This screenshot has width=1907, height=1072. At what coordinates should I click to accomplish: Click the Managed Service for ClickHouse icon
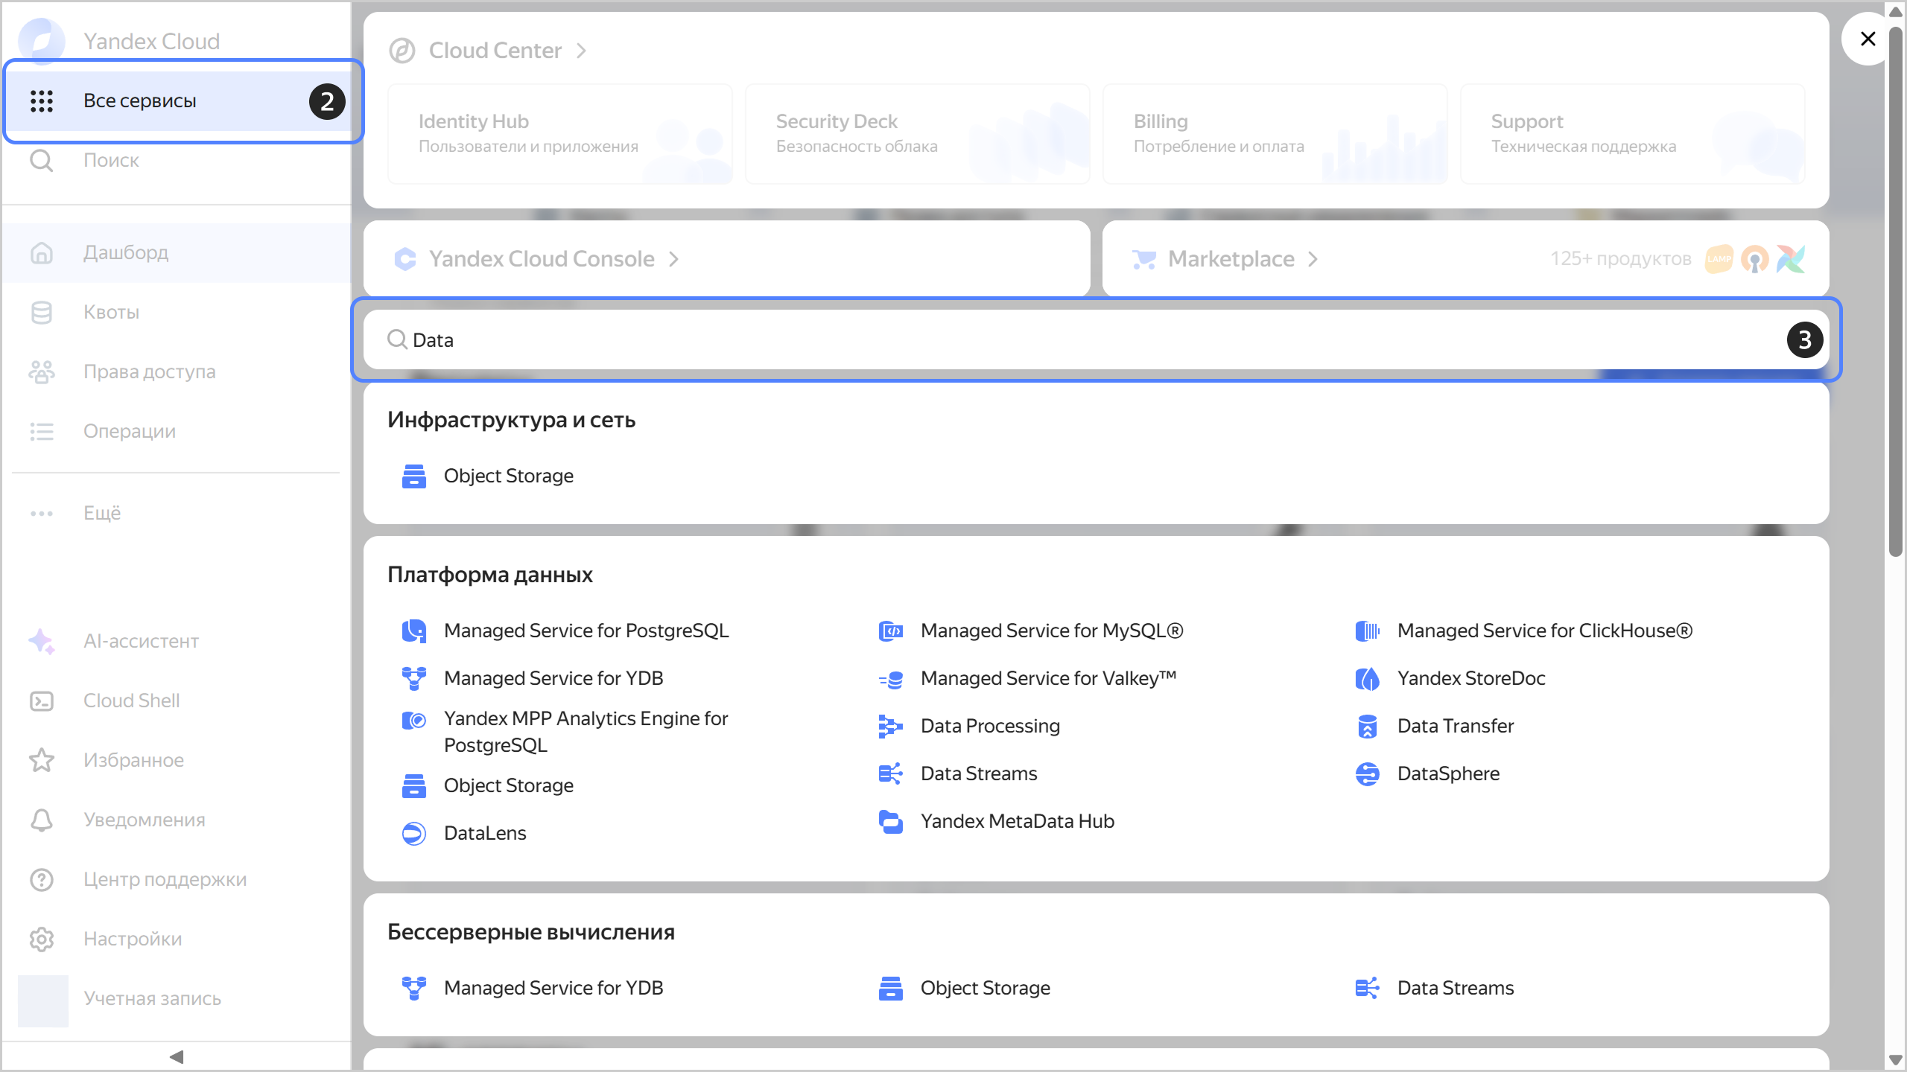(x=1367, y=631)
